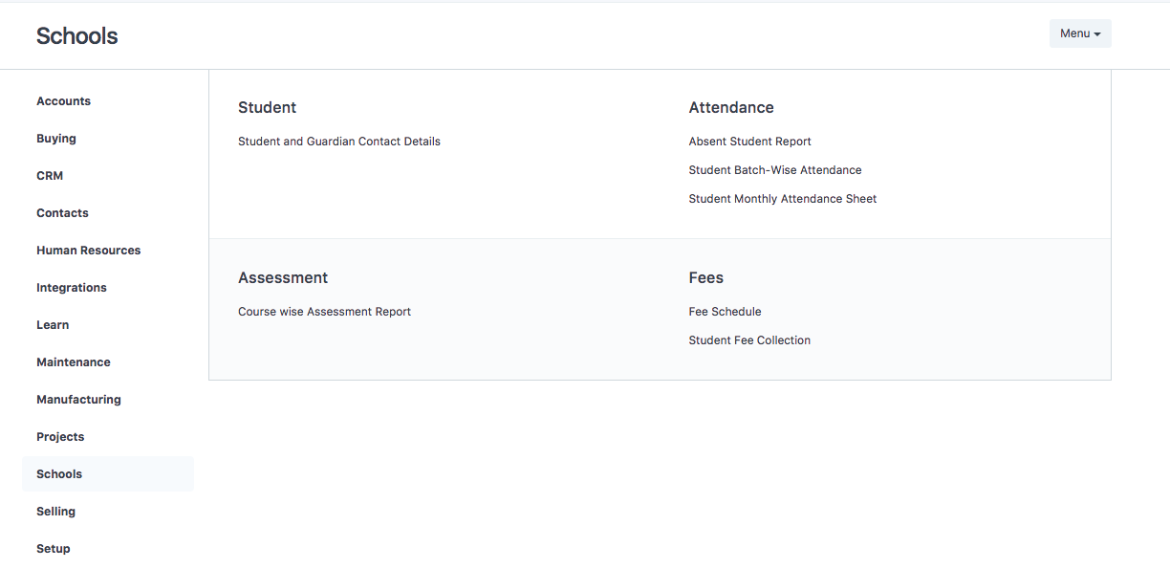View the Course wise Assessment Report
Screen dimensions: 1170x569
[x=325, y=311]
